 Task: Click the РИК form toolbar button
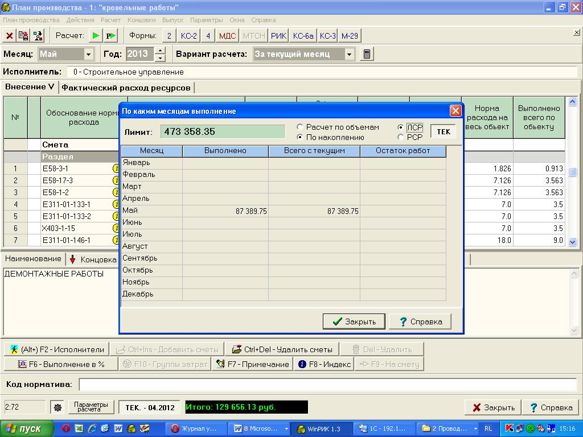click(x=278, y=36)
